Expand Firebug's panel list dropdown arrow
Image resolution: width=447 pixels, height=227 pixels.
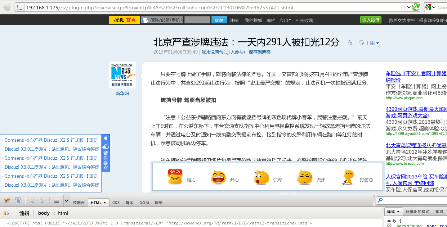coord(67,200)
